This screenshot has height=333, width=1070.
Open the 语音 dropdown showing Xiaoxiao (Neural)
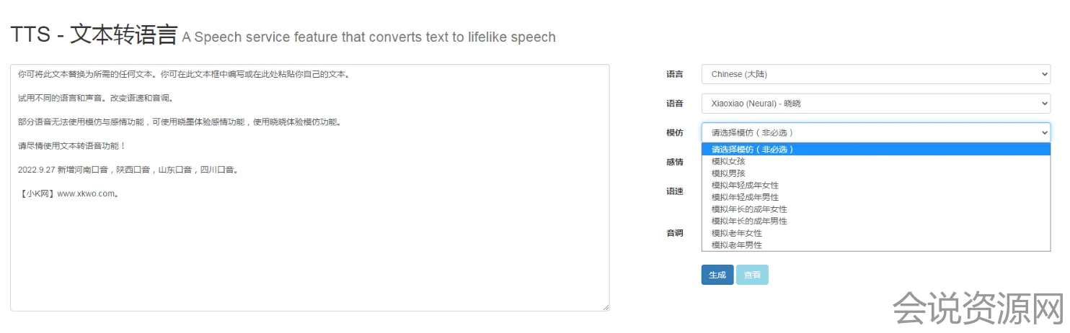875,104
